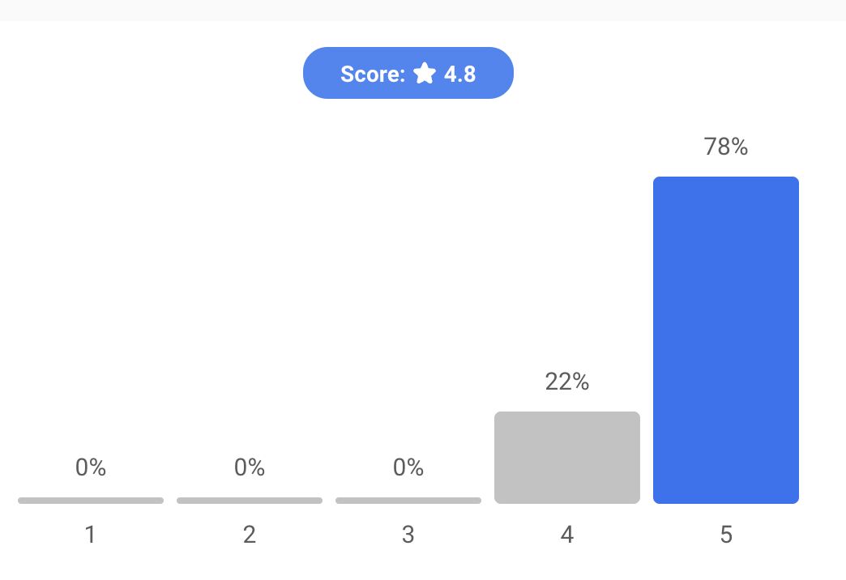
Task: Click axis label 5
Action: [x=726, y=535]
